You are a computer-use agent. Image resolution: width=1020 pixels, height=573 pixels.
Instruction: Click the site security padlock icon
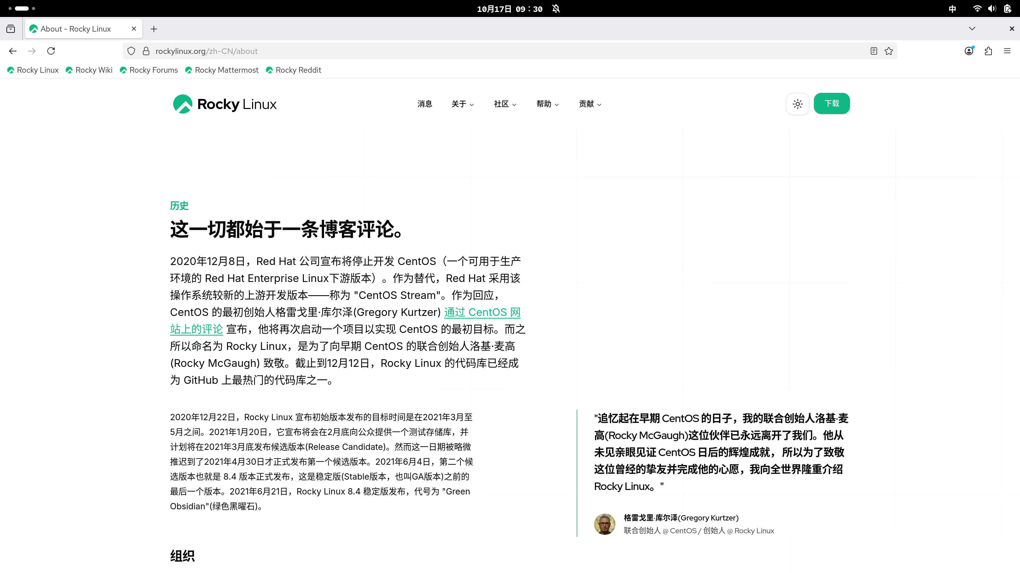pos(146,51)
